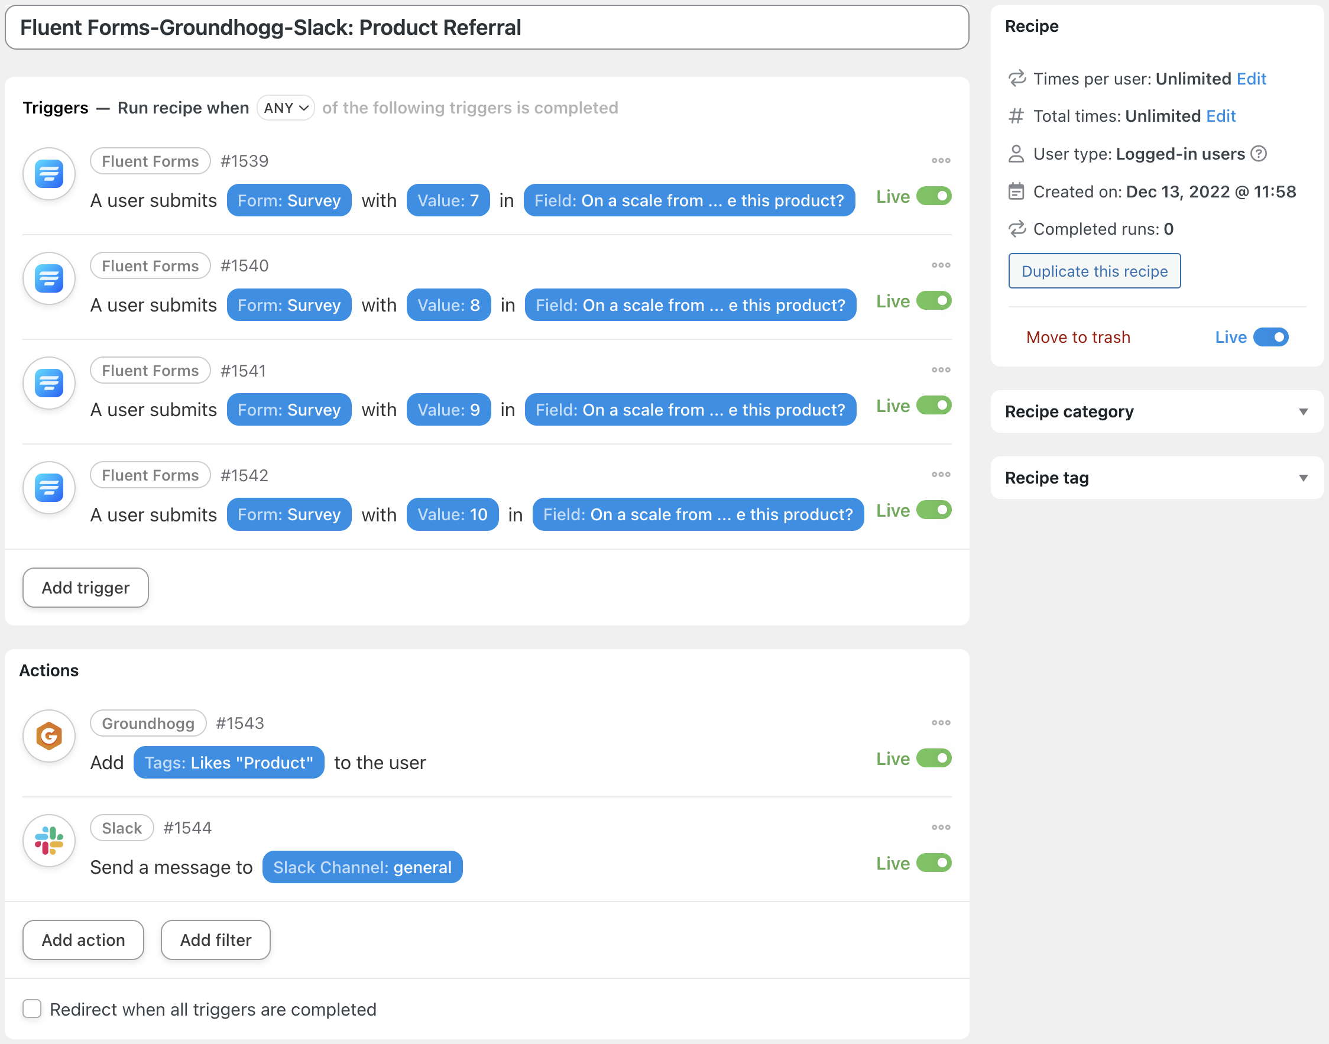This screenshot has height=1044, width=1329.
Task: Click the hash icon beside Total times
Action: click(x=1016, y=115)
